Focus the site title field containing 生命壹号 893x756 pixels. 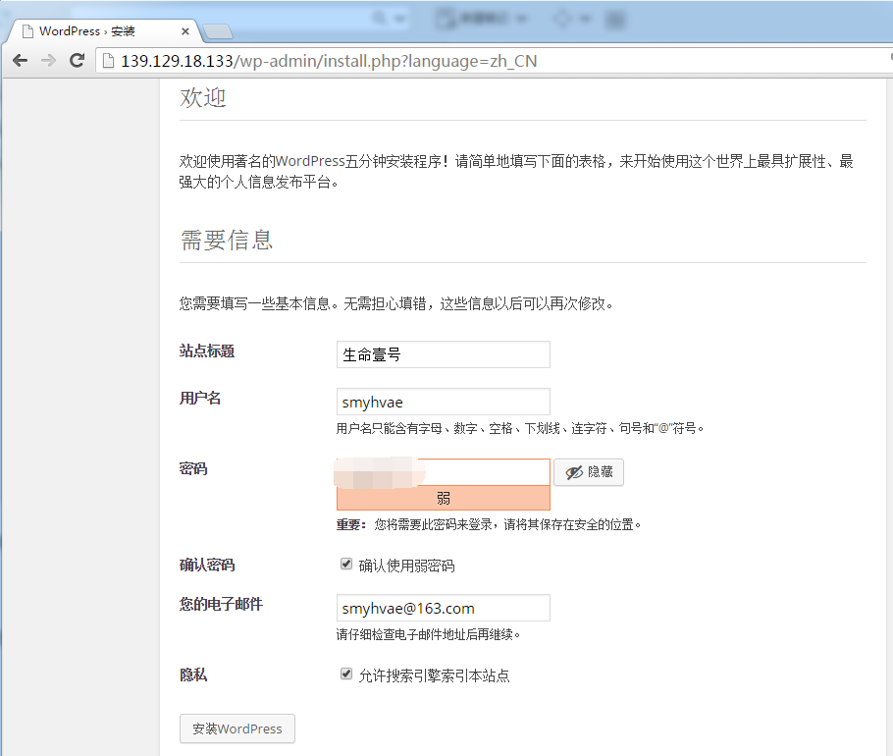(443, 354)
